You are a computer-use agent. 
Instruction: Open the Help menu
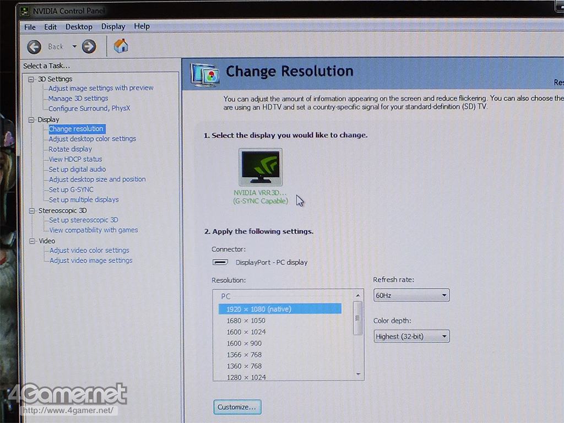pos(142,26)
